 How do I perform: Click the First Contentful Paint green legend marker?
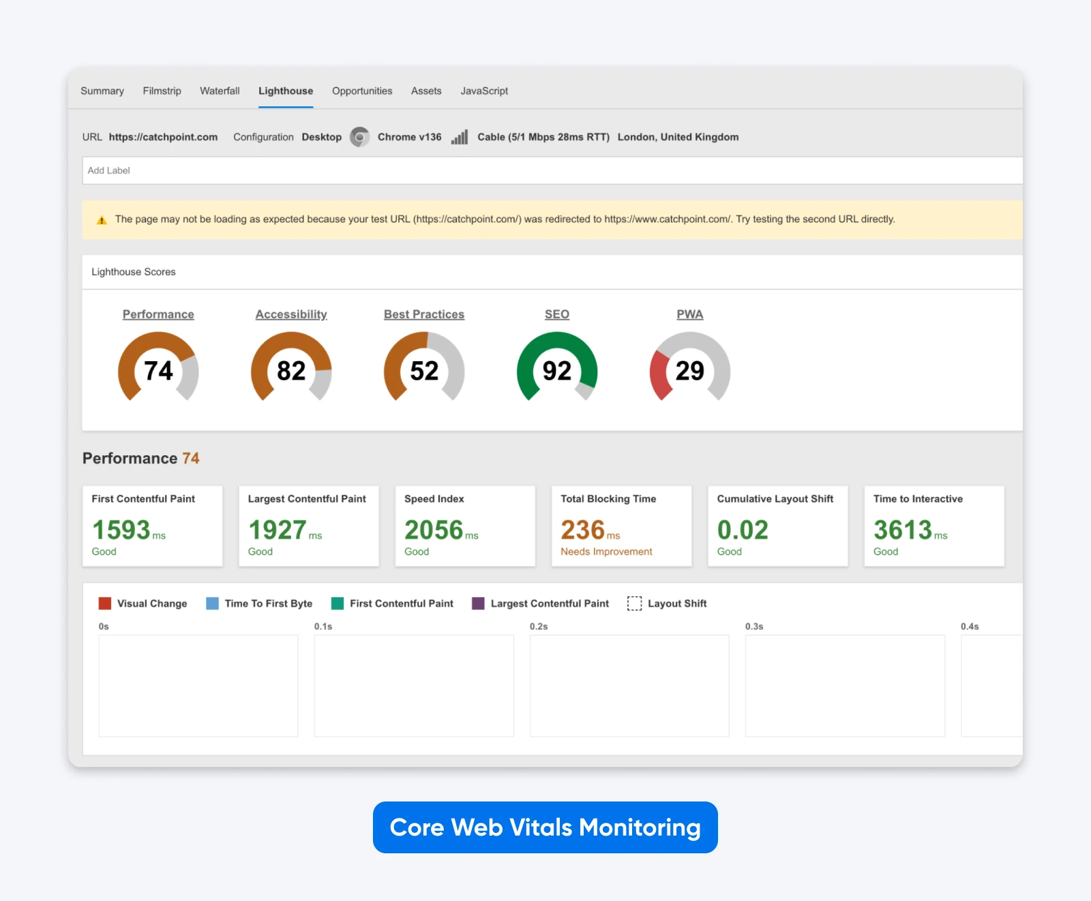click(x=337, y=603)
